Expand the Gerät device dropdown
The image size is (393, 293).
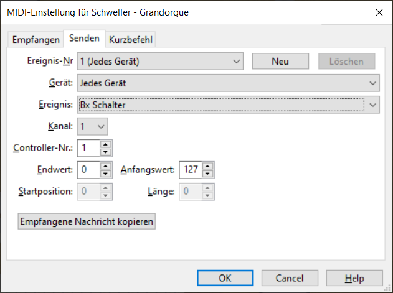(x=373, y=83)
